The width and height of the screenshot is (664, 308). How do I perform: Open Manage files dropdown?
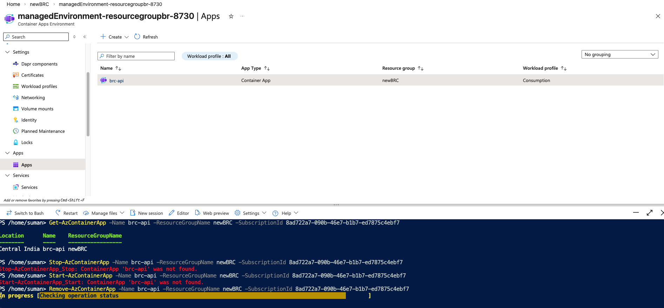(x=104, y=213)
